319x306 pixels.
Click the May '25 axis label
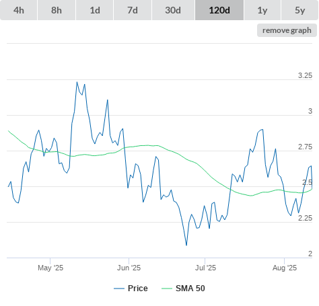pyautogui.click(x=50, y=268)
